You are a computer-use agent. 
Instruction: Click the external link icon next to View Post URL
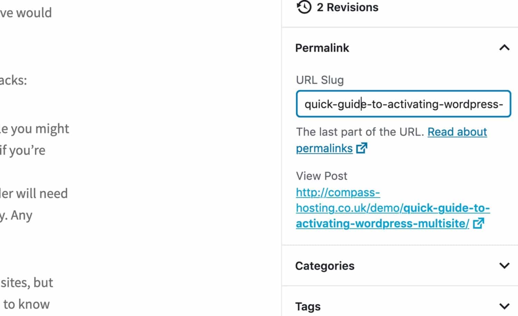[479, 224]
